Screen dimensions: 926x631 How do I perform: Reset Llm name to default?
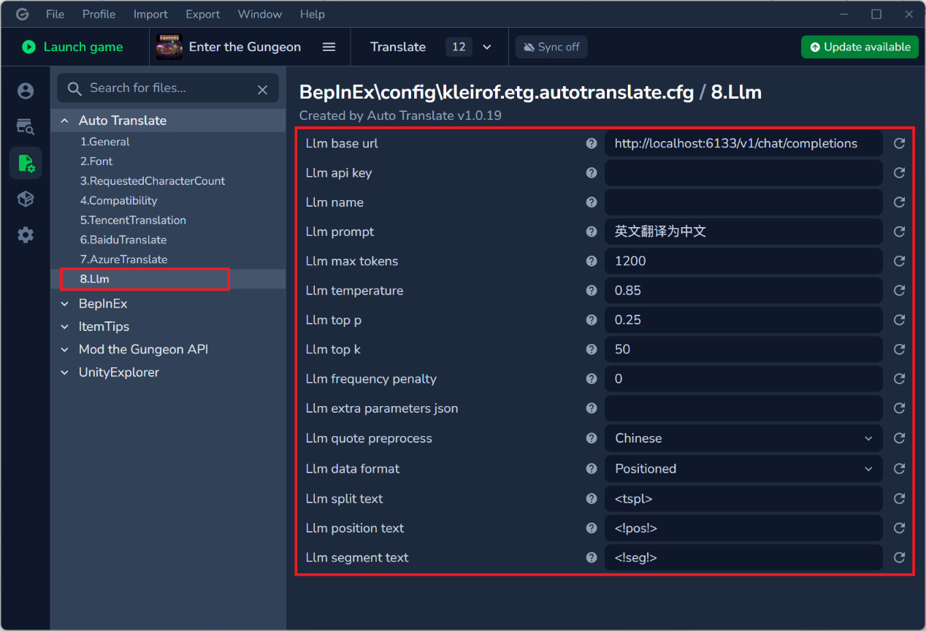coord(899,202)
